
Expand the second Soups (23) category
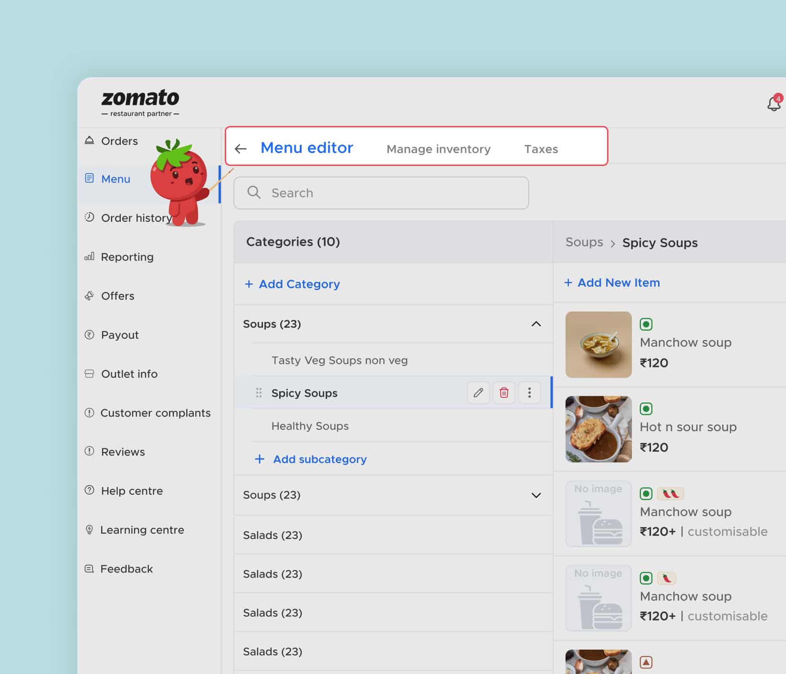tap(536, 495)
